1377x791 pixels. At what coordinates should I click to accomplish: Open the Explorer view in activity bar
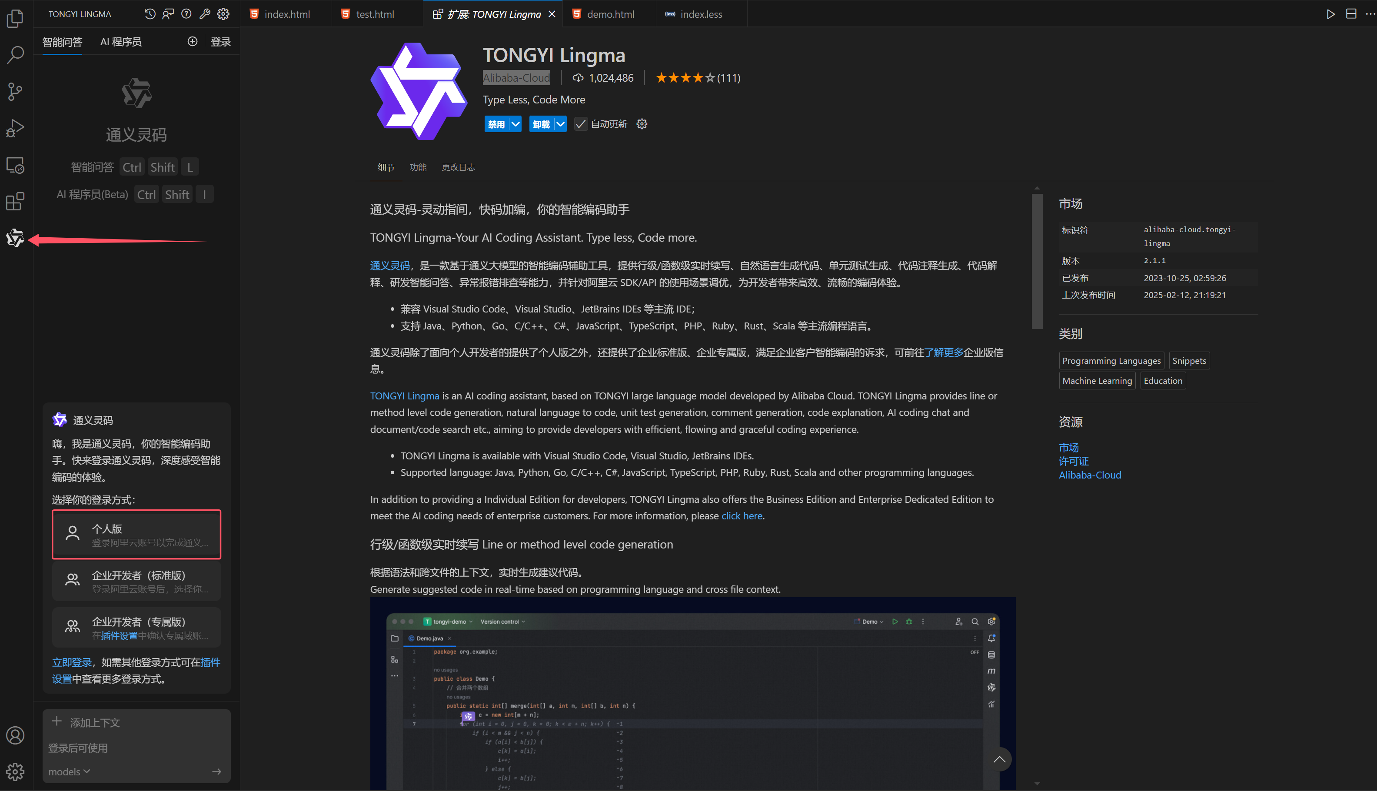pyautogui.click(x=15, y=18)
